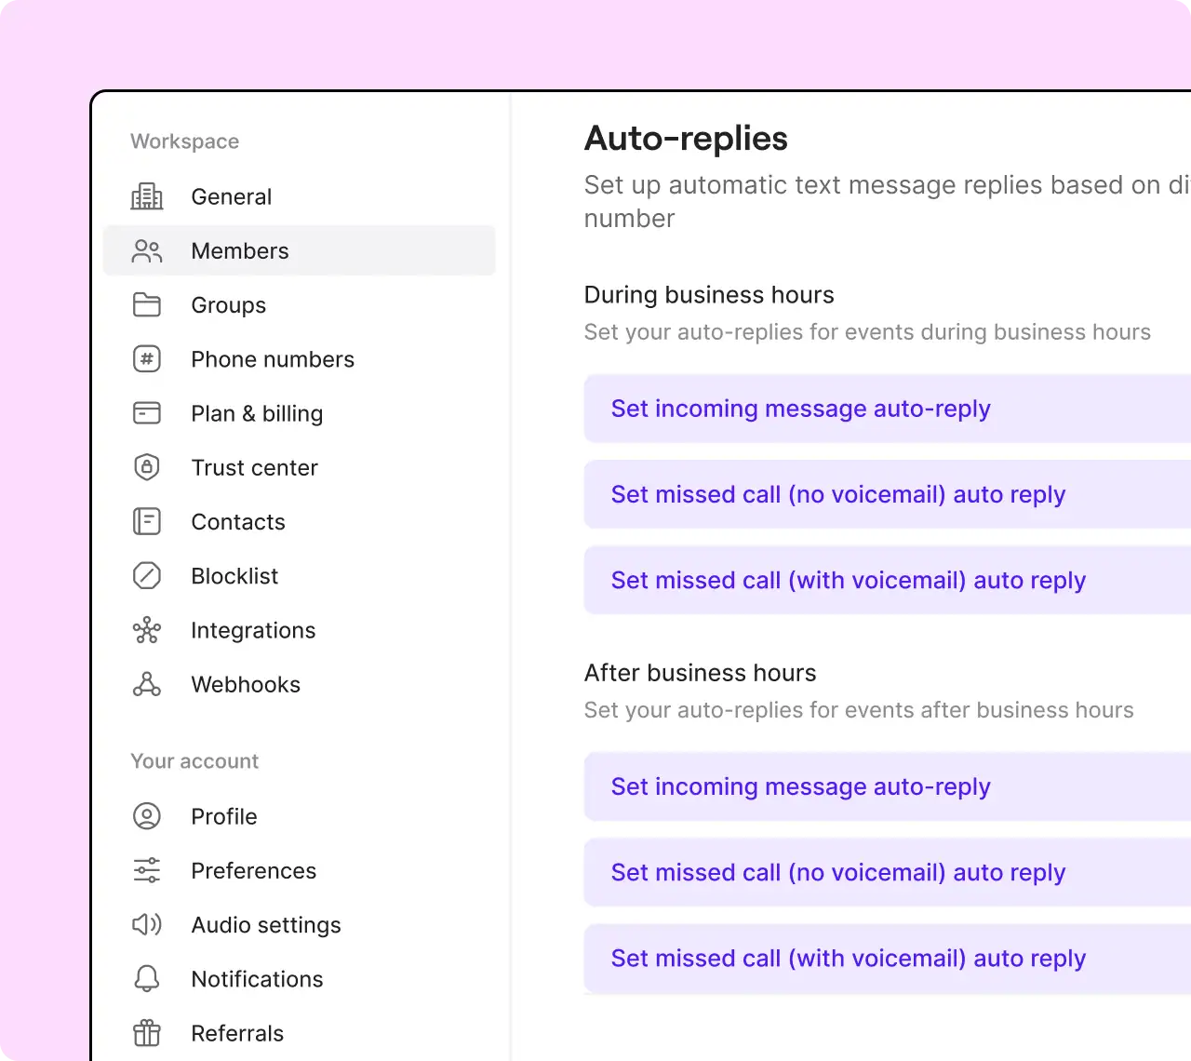Viewport: 1191px width, 1061px height.
Task: Click the After business hours heading
Action: click(x=700, y=673)
